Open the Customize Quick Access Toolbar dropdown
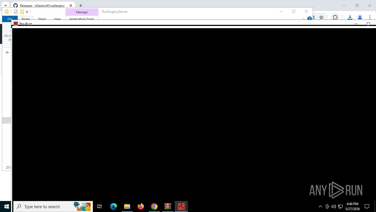Viewport: 376px width, 212px height. (x=27, y=12)
